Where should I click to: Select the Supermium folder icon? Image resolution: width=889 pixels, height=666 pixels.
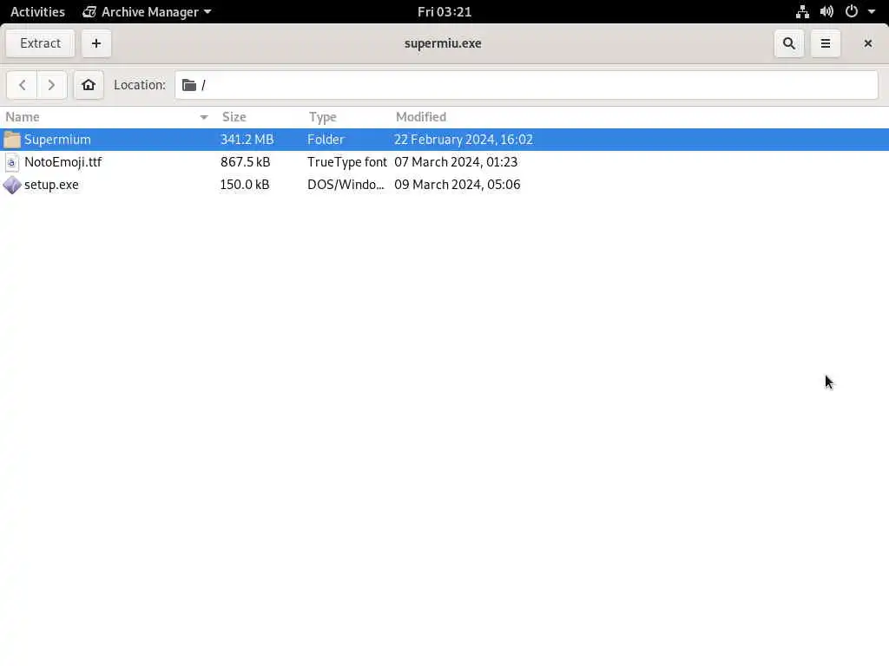[12, 140]
